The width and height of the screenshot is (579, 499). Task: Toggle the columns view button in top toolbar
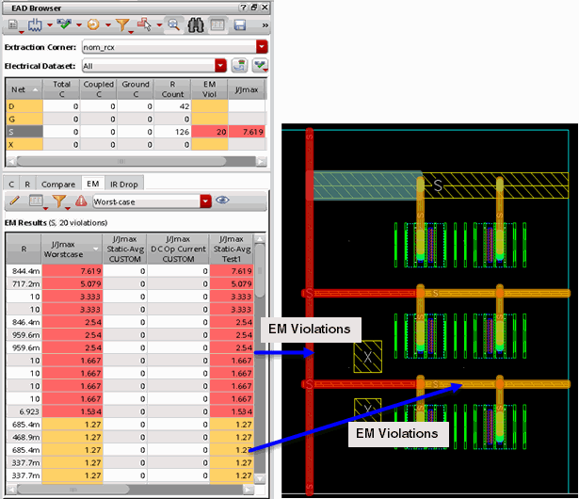(x=217, y=24)
